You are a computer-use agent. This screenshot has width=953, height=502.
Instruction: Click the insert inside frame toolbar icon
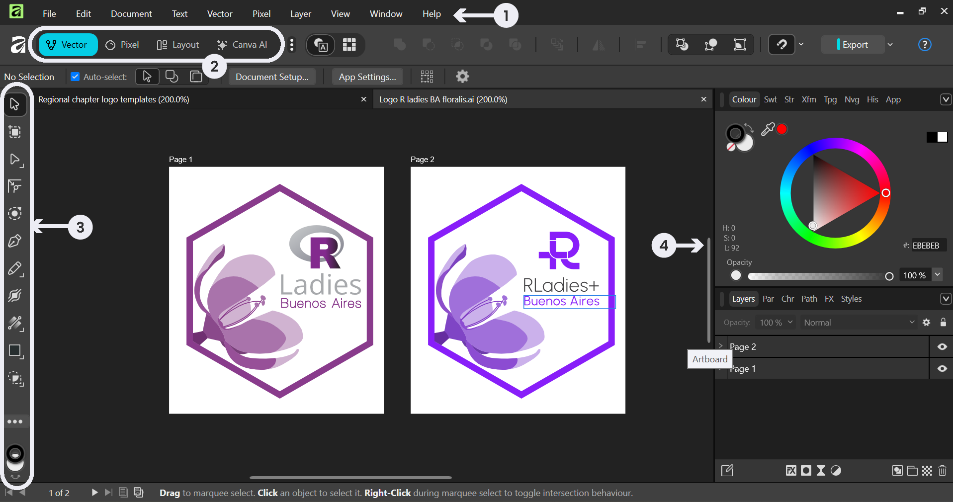[x=740, y=45]
